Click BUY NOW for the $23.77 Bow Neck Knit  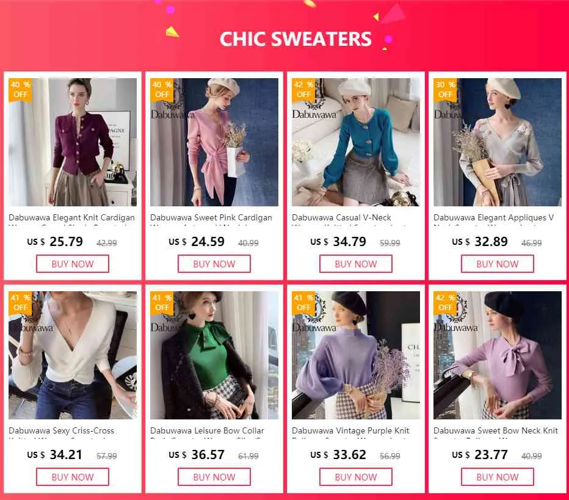coord(497,477)
